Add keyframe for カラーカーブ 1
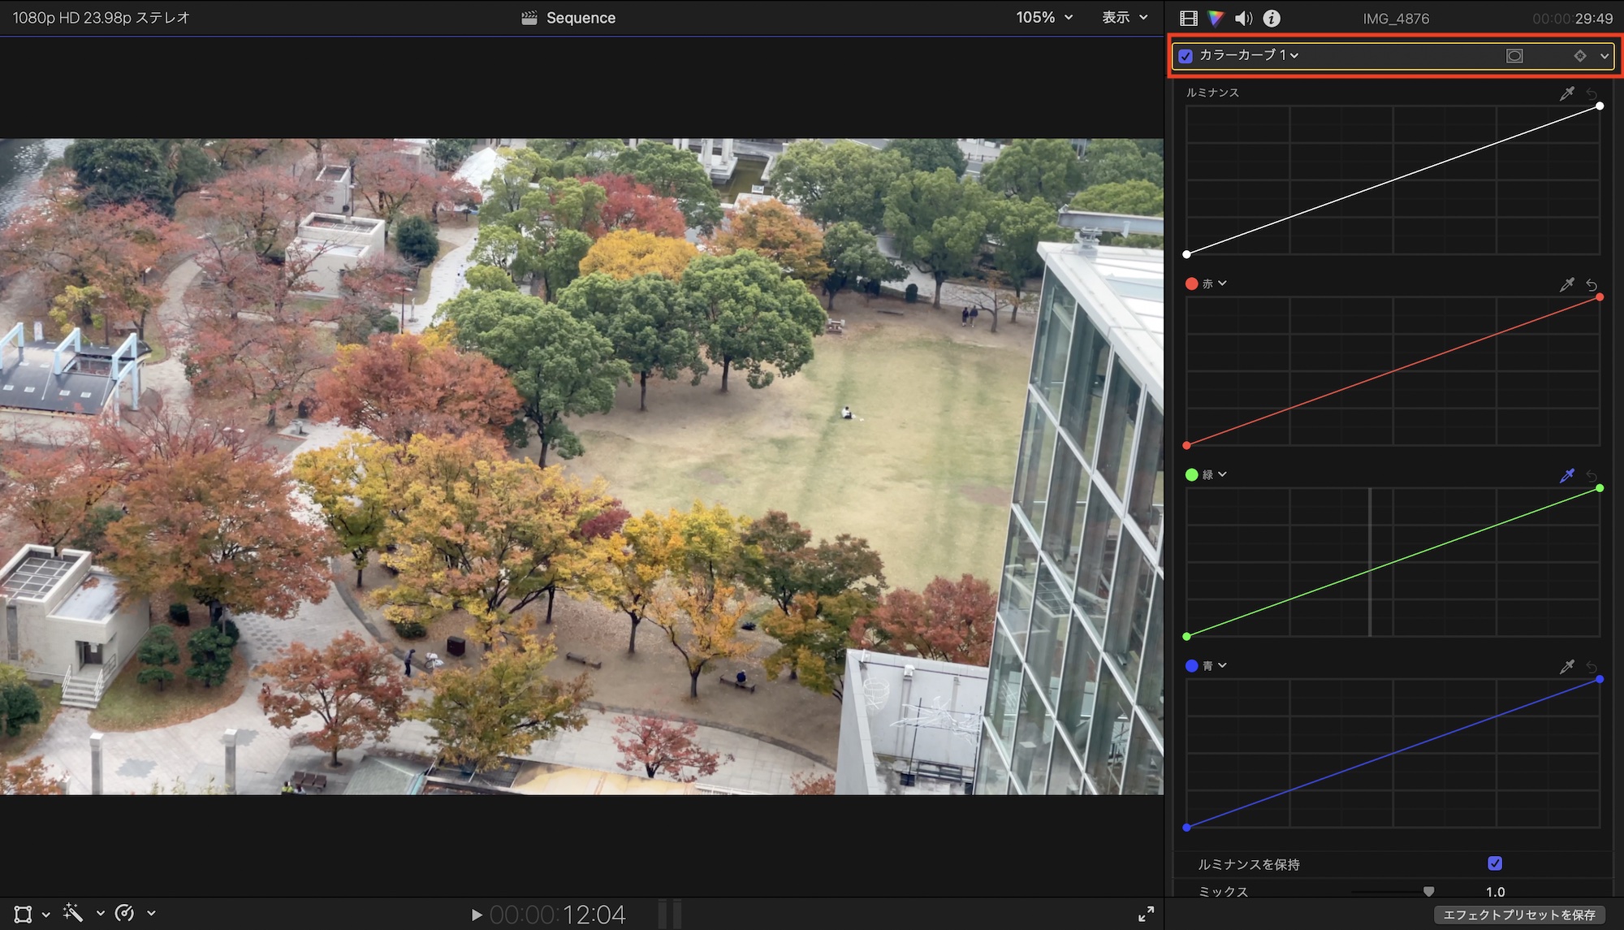This screenshot has height=930, width=1624. tap(1579, 55)
